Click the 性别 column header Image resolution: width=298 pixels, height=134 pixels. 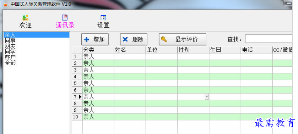point(193,50)
